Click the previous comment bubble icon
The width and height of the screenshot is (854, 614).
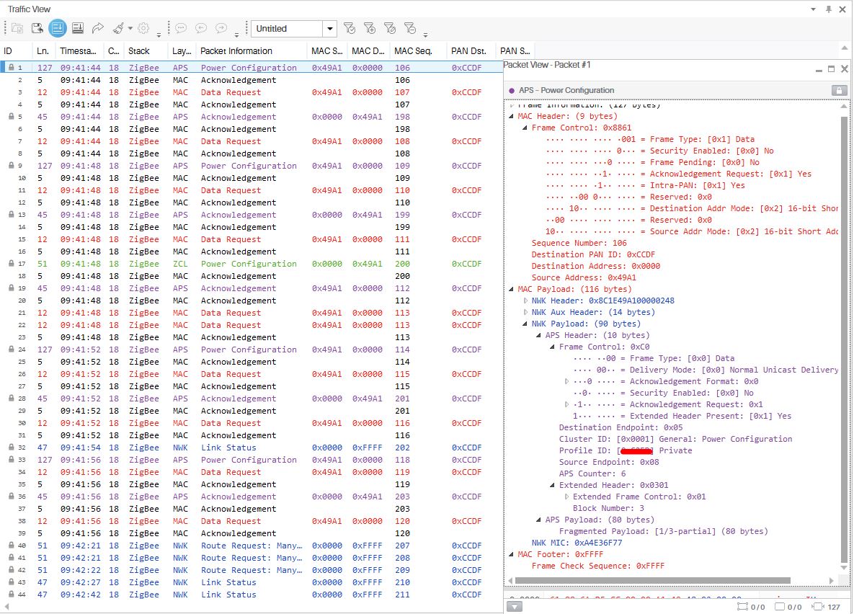click(201, 28)
